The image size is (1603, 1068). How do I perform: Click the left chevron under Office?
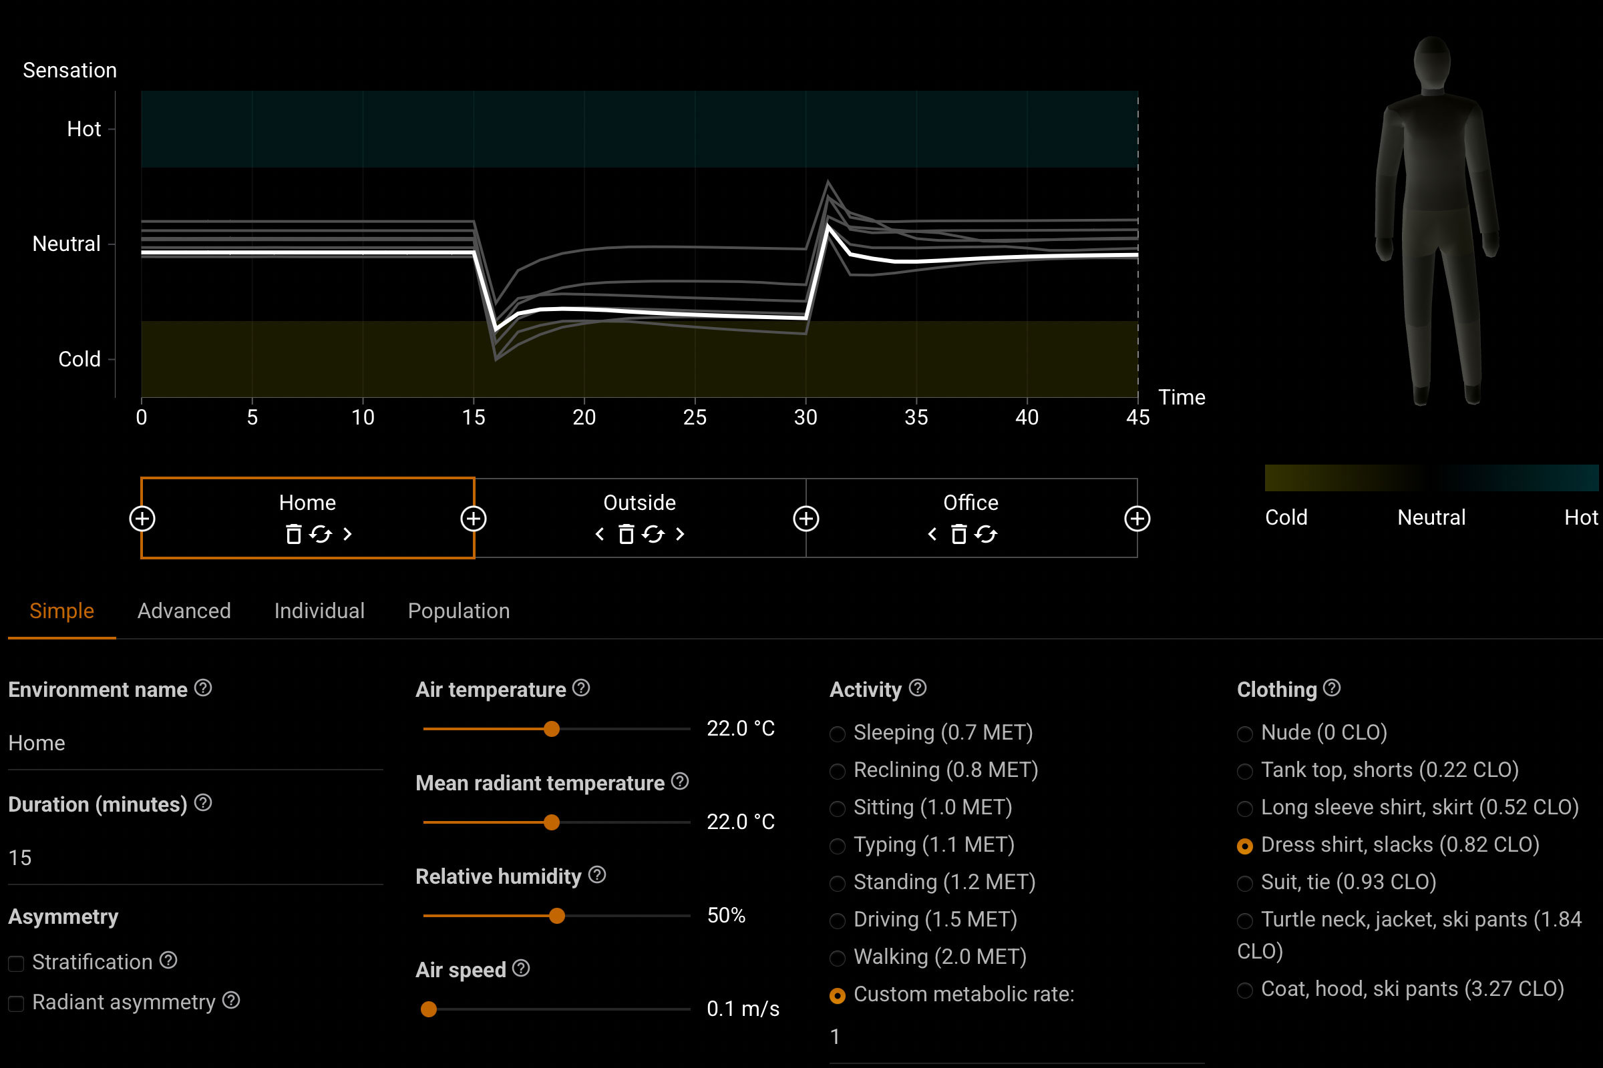click(x=932, y=534)
